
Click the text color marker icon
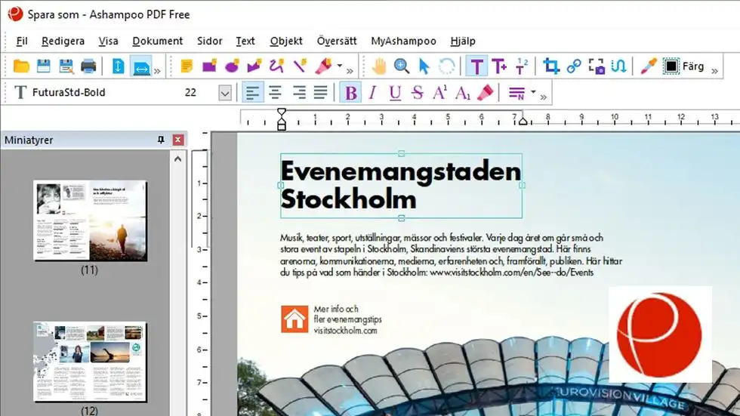coord(485,92)
